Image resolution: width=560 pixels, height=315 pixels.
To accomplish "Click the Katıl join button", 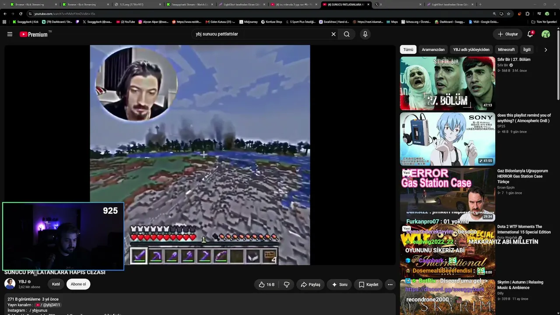I will click(56, 284).
